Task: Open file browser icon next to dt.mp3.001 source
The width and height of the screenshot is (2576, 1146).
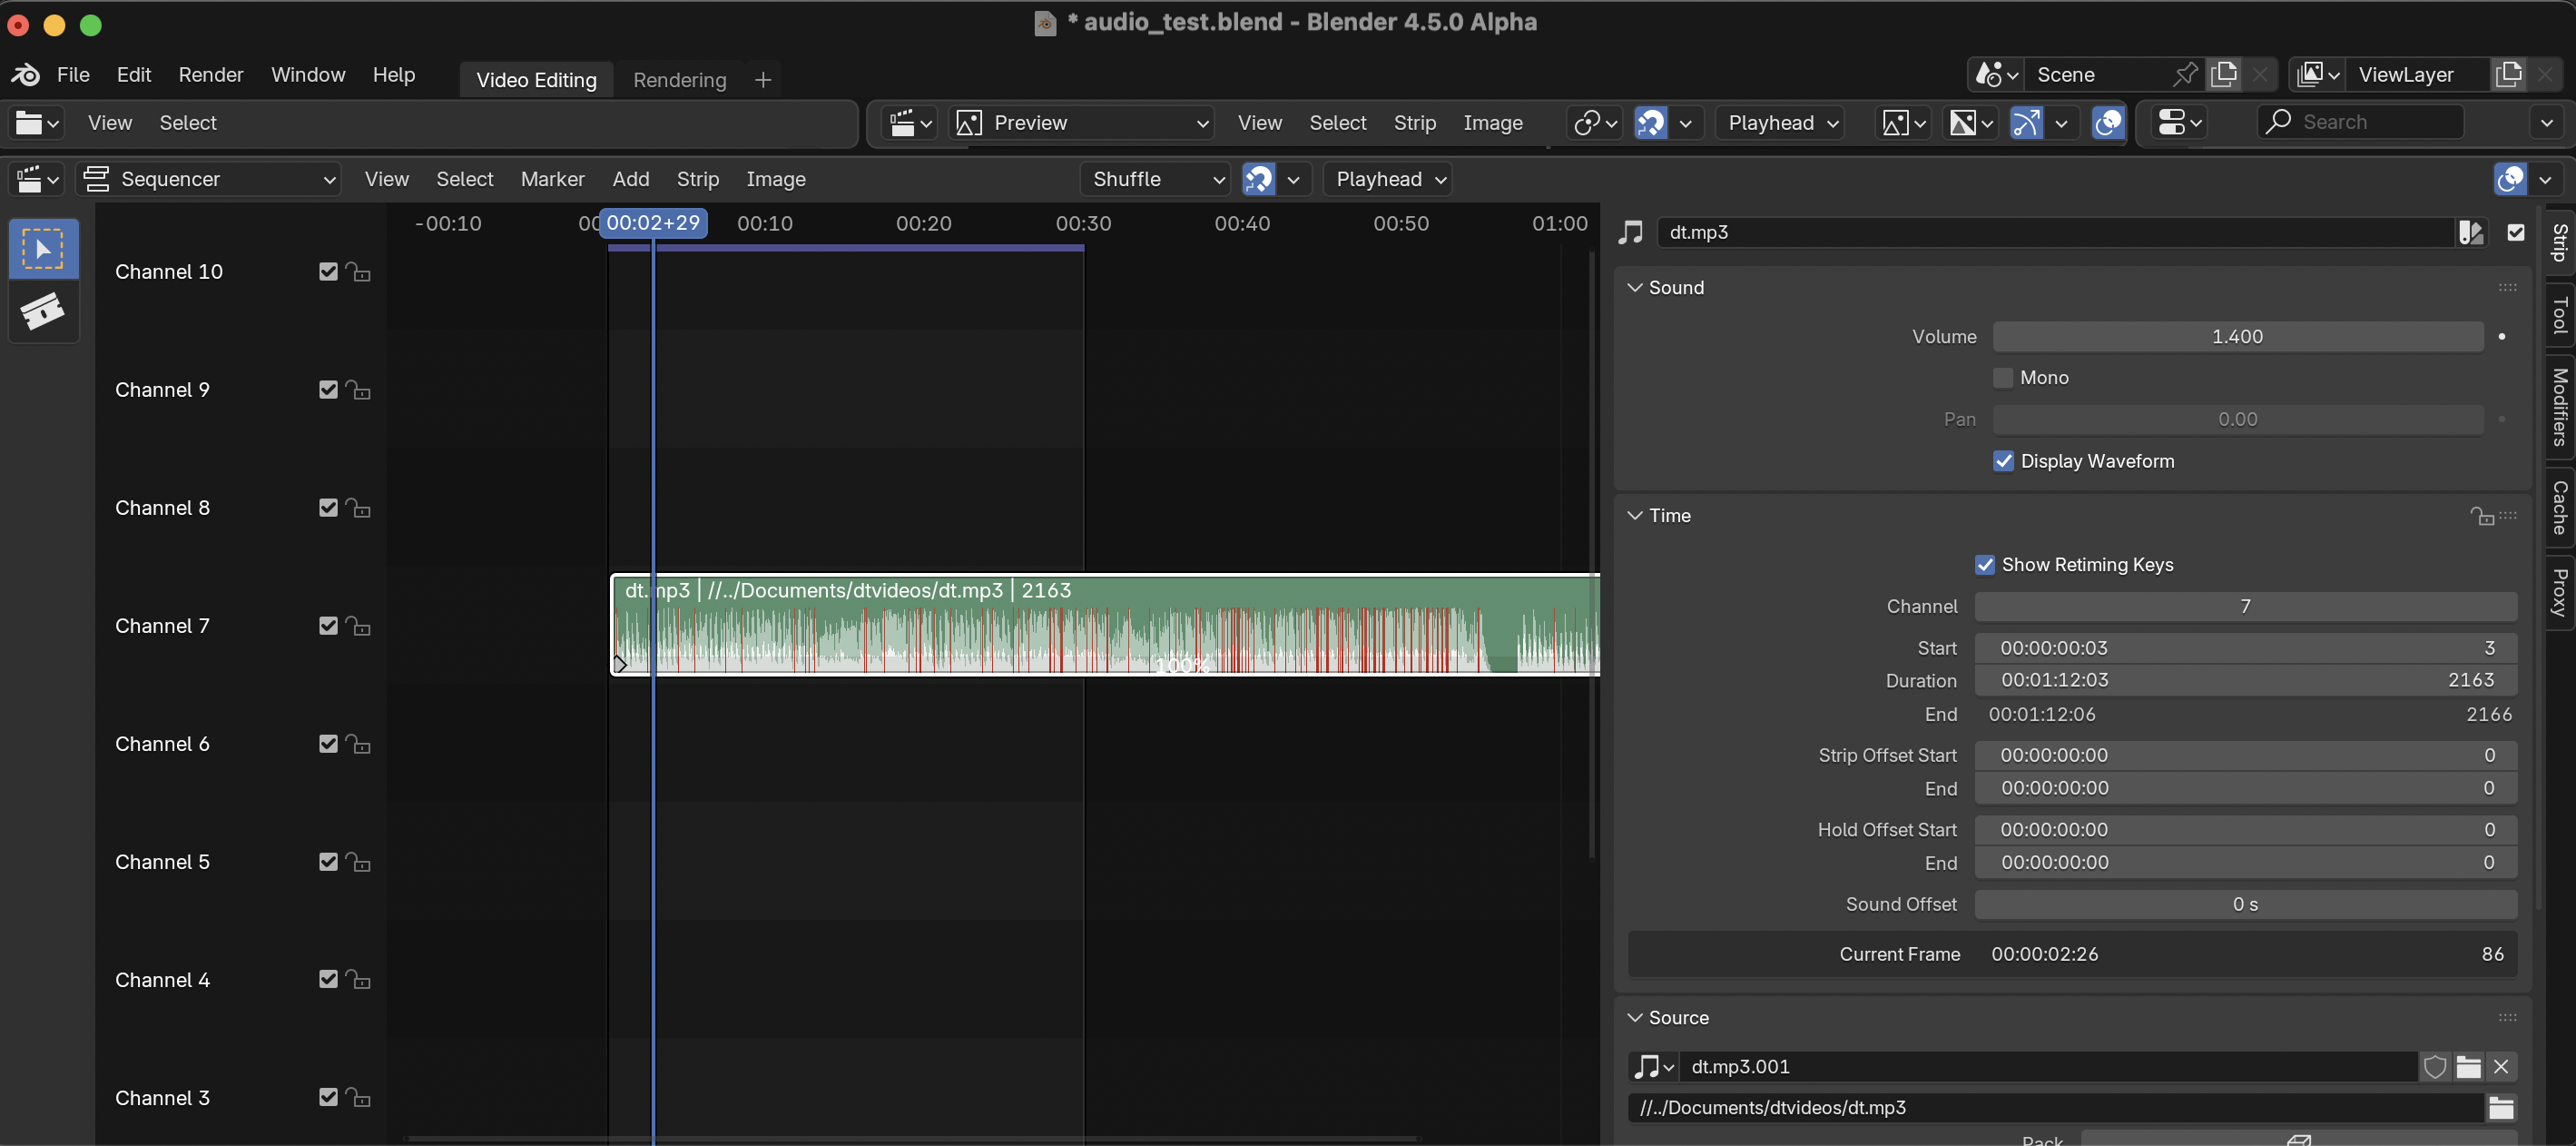Action: 2468,1067
